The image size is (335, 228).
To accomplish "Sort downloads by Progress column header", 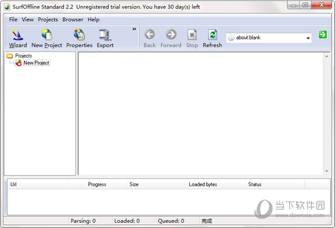I will pyautogui.click(x=97, y=184).
